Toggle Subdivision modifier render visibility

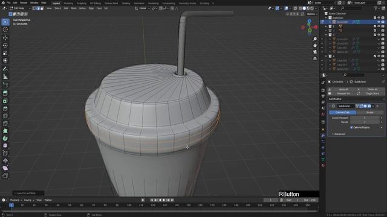369,106
